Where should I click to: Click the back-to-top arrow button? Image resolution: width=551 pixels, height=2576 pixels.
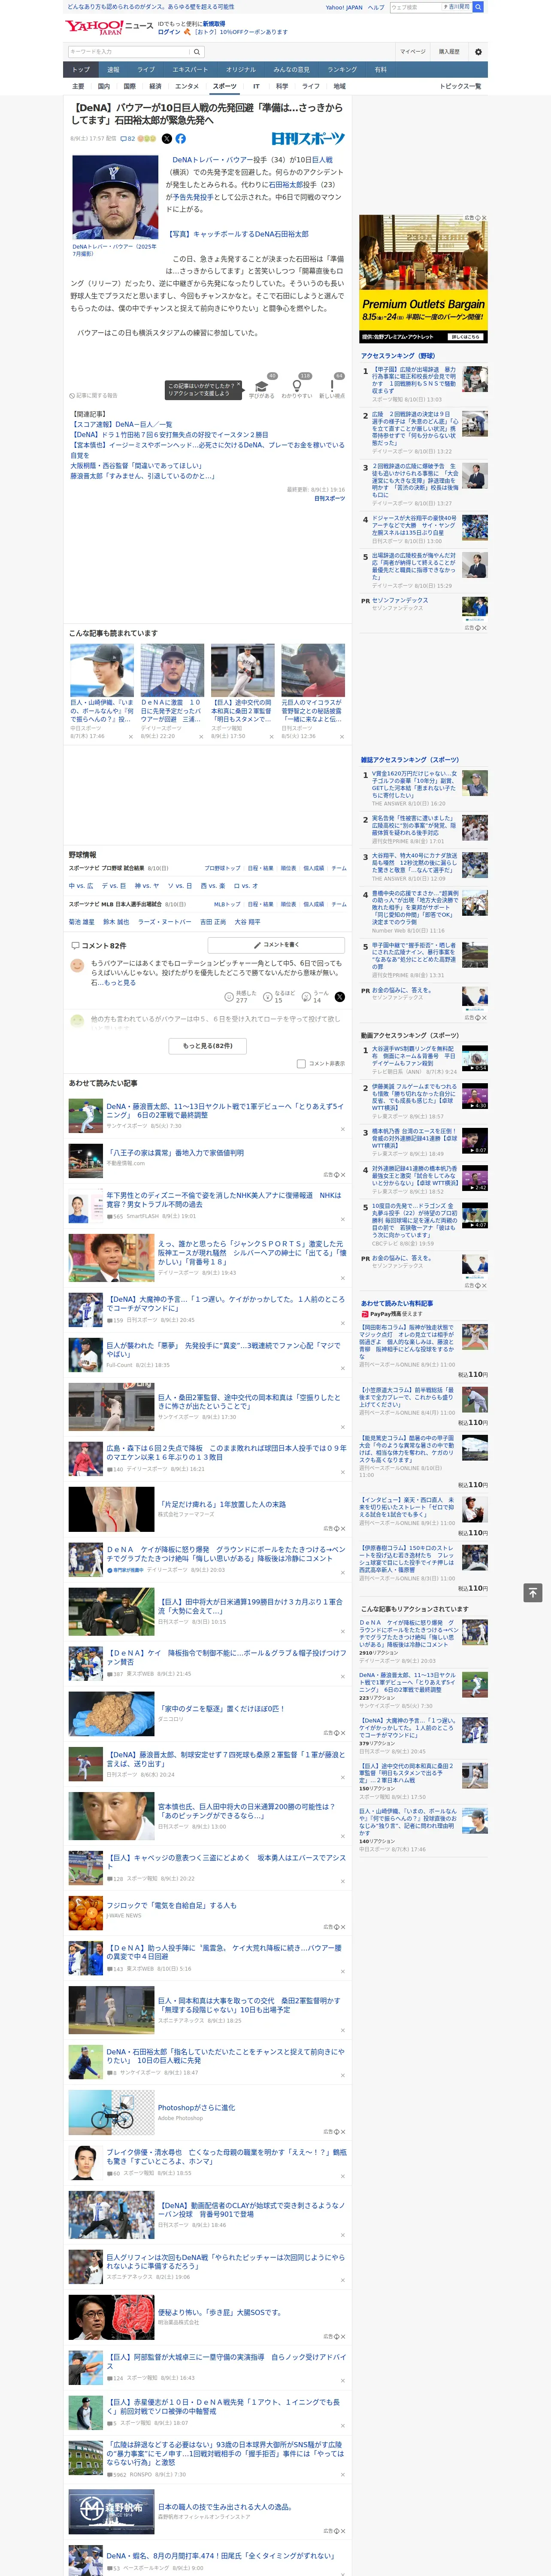(x=533, y=1592)
